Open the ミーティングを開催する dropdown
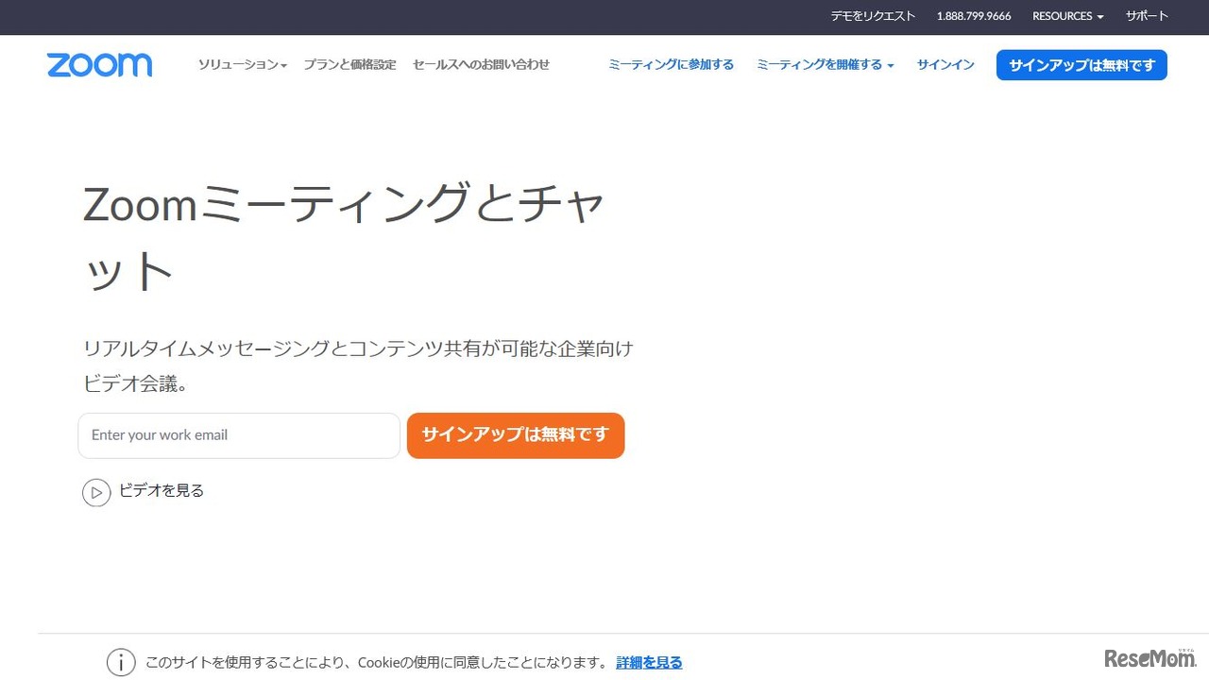Viewport: 1209px width, 680px height. [x=824, y=64]
